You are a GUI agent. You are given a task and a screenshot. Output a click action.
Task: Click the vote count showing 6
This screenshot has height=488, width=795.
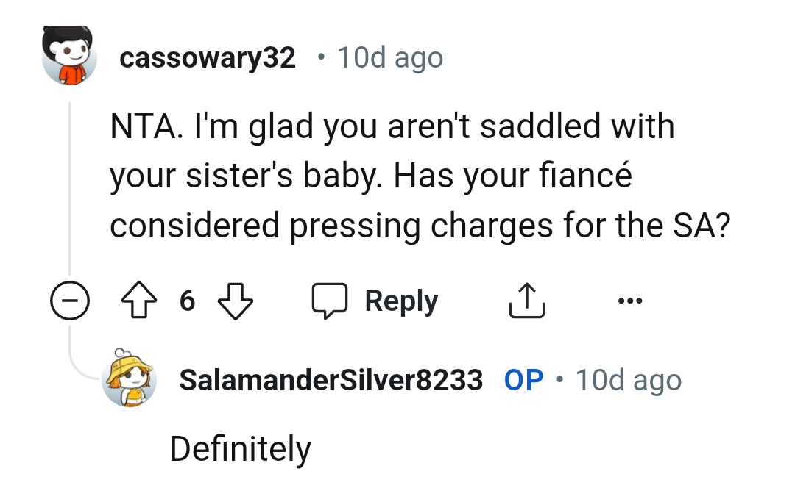coord(188,300)
